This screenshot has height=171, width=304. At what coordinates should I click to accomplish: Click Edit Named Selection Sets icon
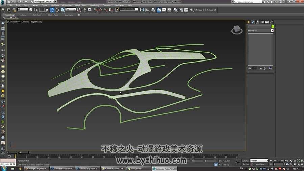point(117,10)
